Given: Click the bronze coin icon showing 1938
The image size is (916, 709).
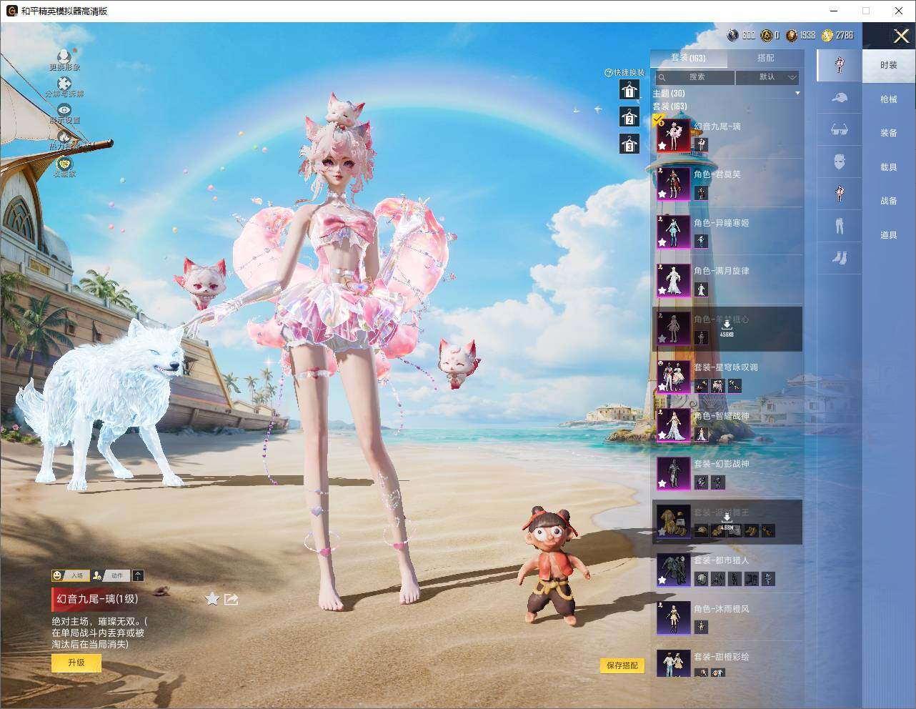Looking at the screenshot, I should coord(792,35).
